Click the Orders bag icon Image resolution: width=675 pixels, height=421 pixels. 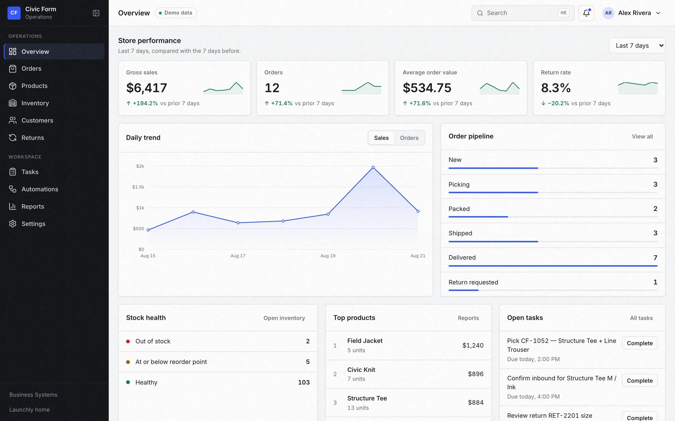tap(13, 68)
